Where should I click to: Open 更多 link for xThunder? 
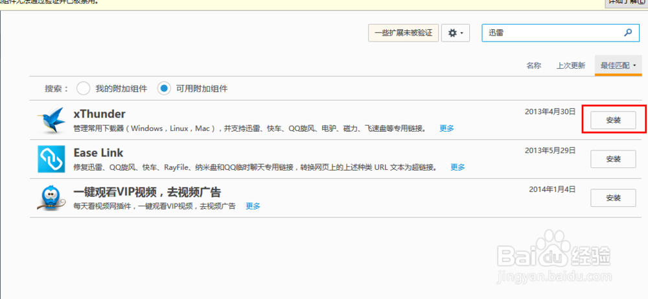point(446,128)
